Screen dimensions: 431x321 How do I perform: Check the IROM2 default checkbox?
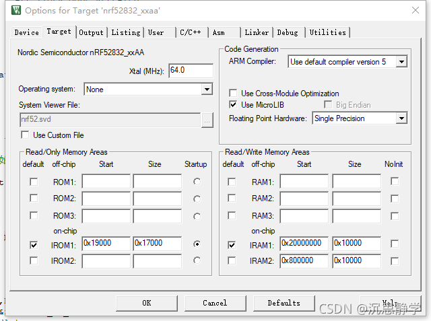tap(34, 260)
